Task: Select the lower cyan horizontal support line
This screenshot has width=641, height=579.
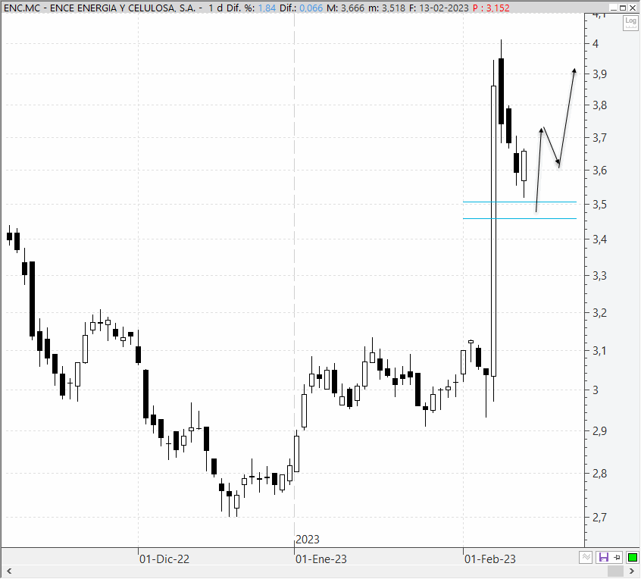Action: [x=519, y=219]
